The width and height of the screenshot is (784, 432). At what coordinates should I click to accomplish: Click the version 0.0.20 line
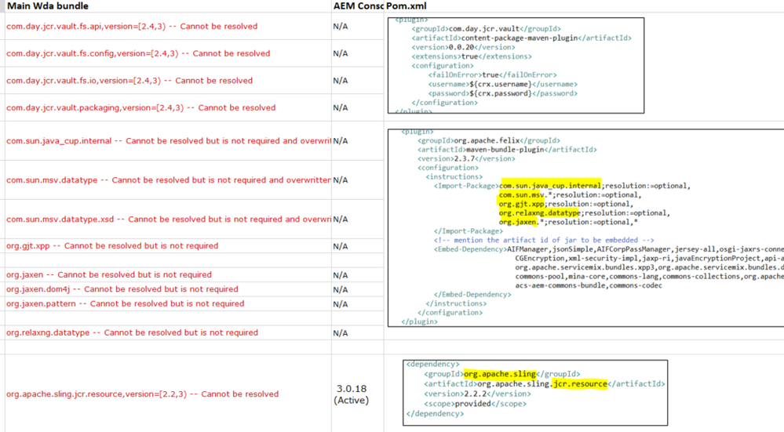coord(464,48)
